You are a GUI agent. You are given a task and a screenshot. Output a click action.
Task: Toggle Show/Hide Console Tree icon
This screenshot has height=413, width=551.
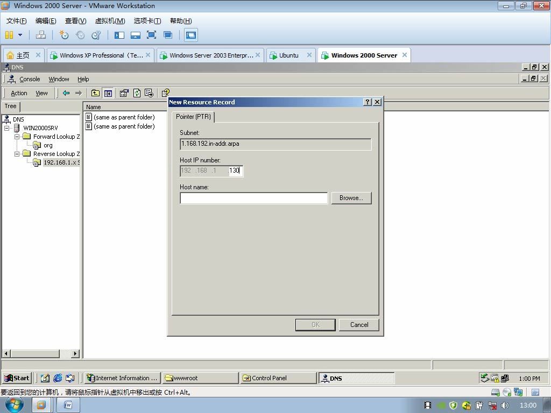(x=108, y=93)
